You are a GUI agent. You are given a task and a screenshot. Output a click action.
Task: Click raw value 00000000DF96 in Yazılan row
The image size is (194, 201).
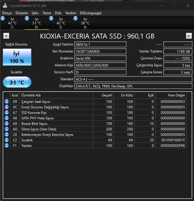(x=173, y=146)
